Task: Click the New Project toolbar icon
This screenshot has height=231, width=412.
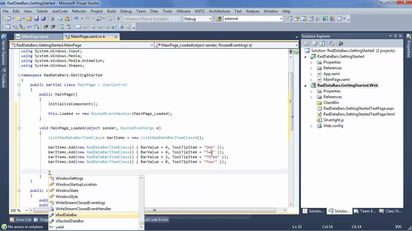Action: tap(7, 19)
